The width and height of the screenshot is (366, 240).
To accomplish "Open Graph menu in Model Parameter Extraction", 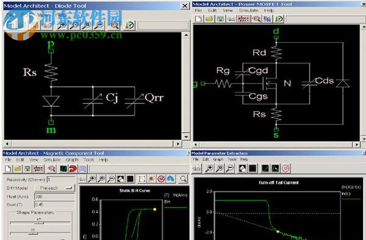I will (218, 160).
